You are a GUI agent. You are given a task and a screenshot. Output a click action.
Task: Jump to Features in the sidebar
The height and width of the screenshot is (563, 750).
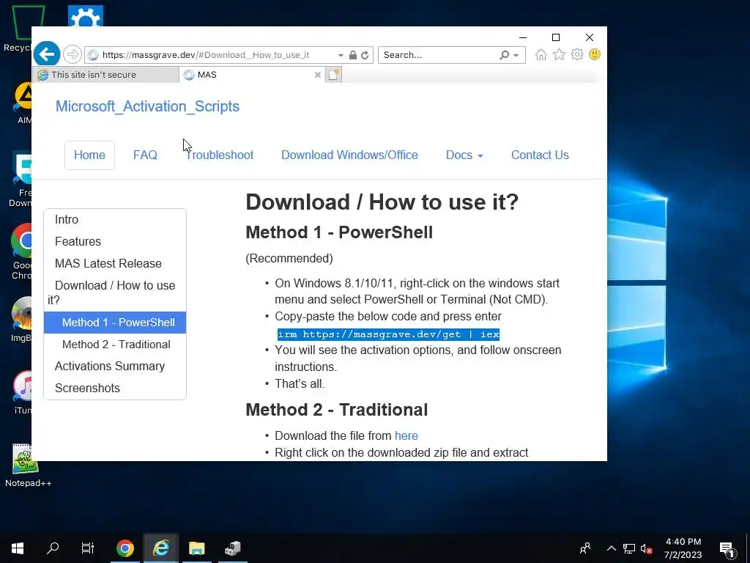pyautogui.click(x=115, y=241)
